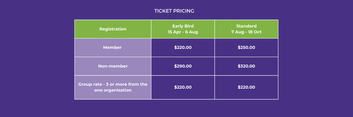Click empty purple area left of table

pos(37,58)
